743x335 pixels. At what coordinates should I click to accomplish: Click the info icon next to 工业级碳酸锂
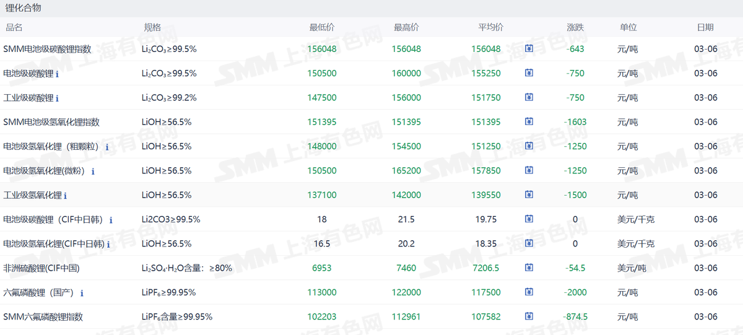[x=58, y=98]
